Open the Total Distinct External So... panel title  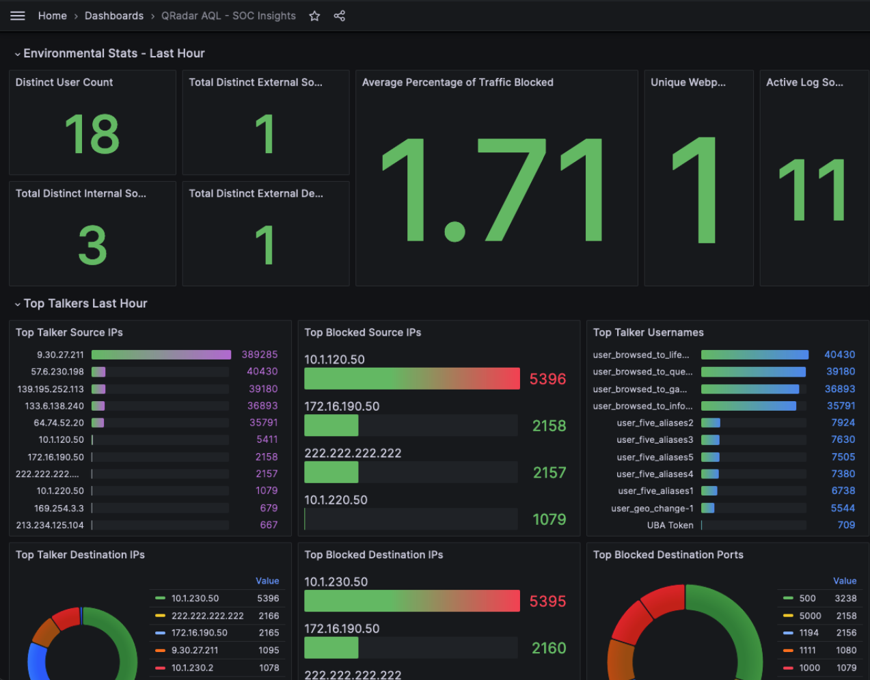[x=256, y=82]
